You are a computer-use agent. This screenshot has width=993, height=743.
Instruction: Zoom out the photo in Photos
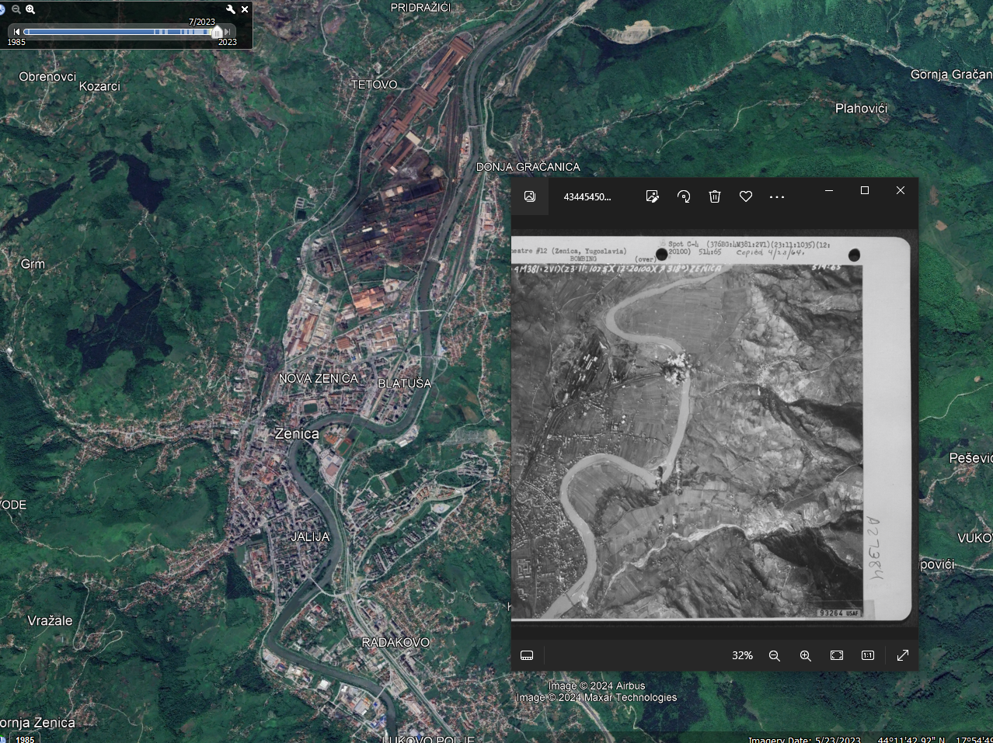coord(775,655)
